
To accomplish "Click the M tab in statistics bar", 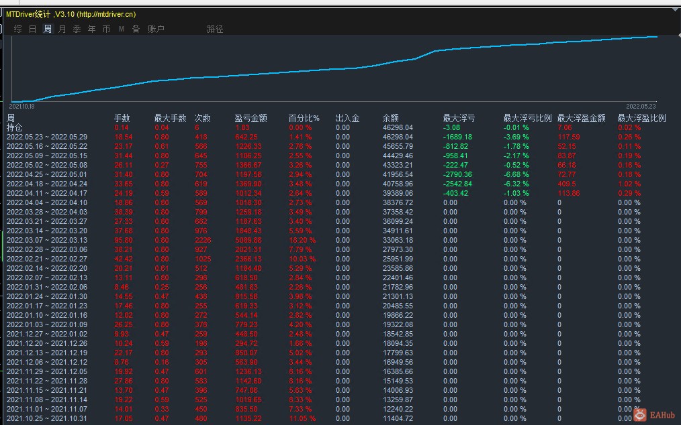I will pos(122,29).
